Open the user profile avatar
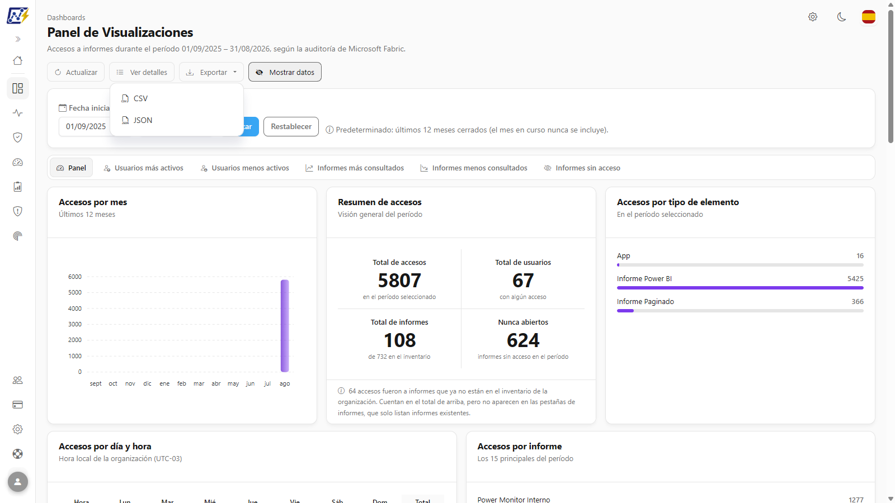The image size is (895, 503). pos(18,482)
